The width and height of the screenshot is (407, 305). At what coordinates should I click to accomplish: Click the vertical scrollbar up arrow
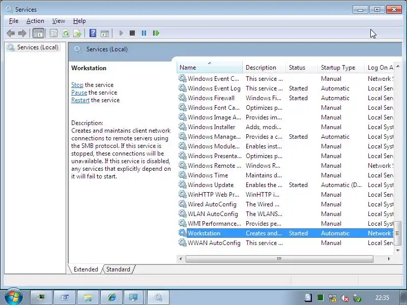(398, 67)
